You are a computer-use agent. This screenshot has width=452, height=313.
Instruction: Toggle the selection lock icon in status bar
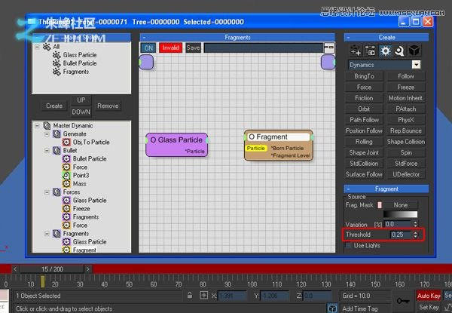pos(190,295)
